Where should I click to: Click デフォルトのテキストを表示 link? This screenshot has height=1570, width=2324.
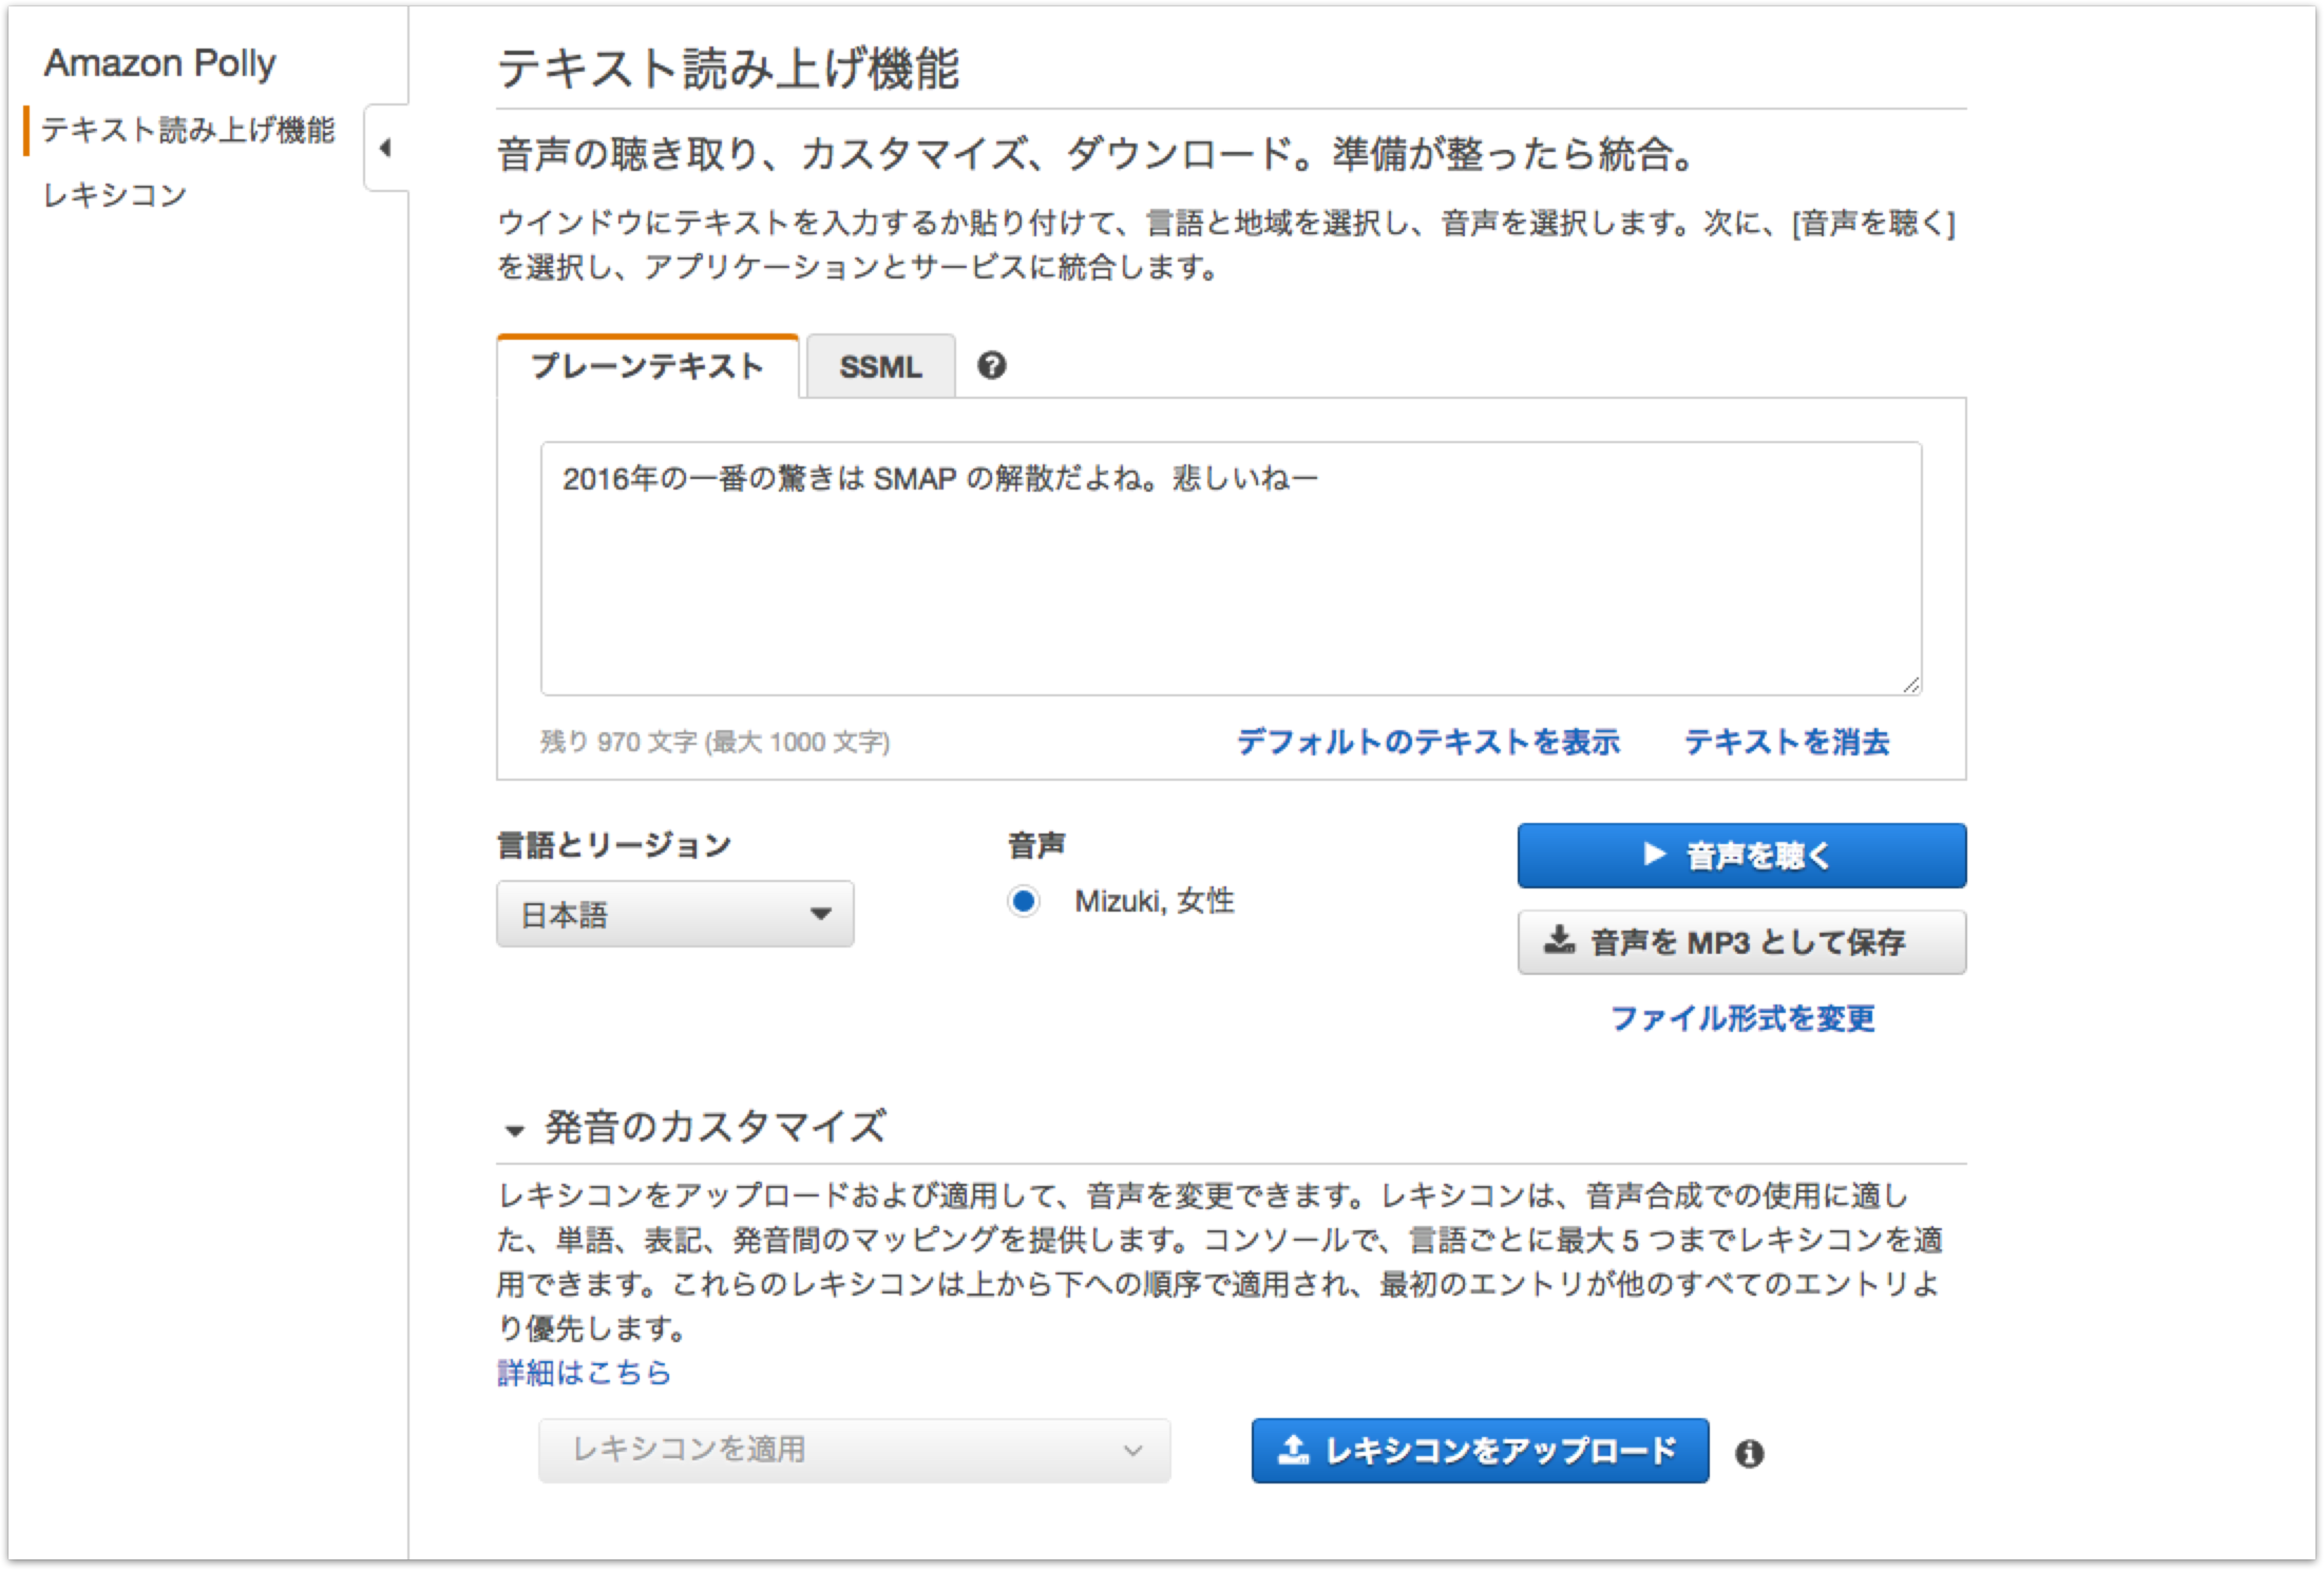point(1430,742)
